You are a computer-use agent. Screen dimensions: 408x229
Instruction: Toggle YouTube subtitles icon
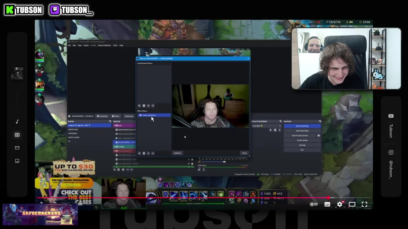tap(327, 205)
